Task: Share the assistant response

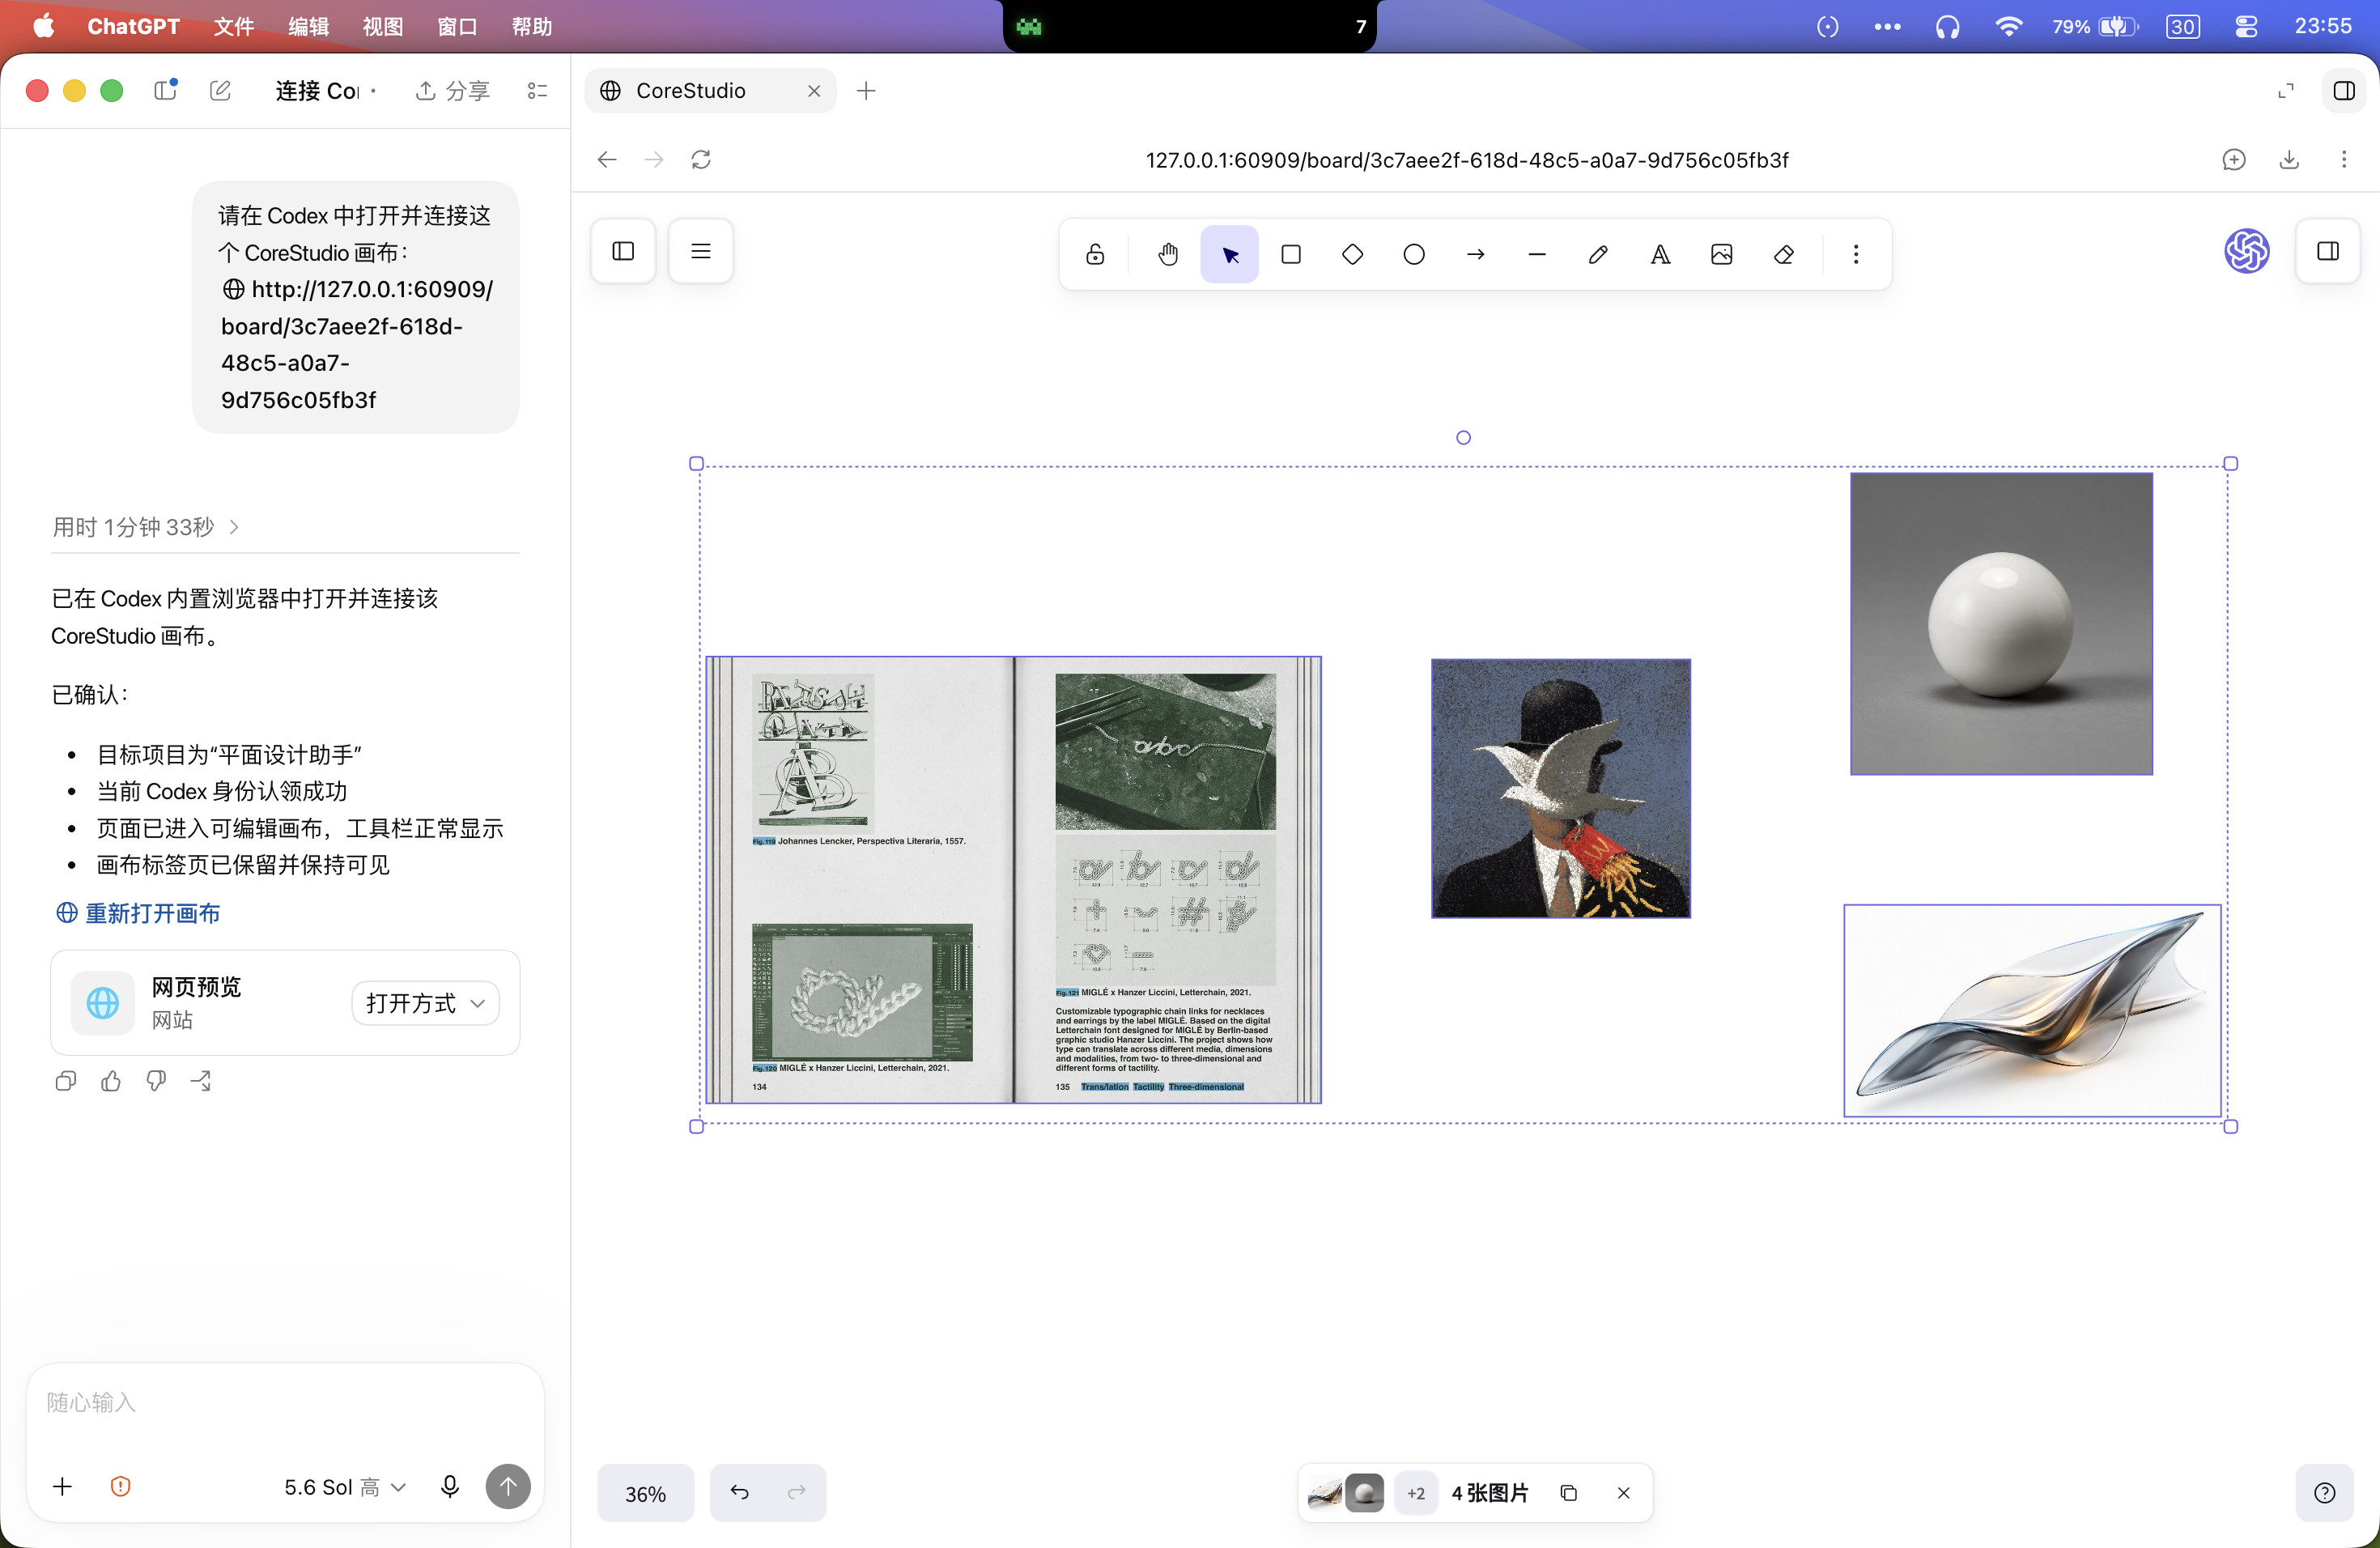Action: point(201,1081)
